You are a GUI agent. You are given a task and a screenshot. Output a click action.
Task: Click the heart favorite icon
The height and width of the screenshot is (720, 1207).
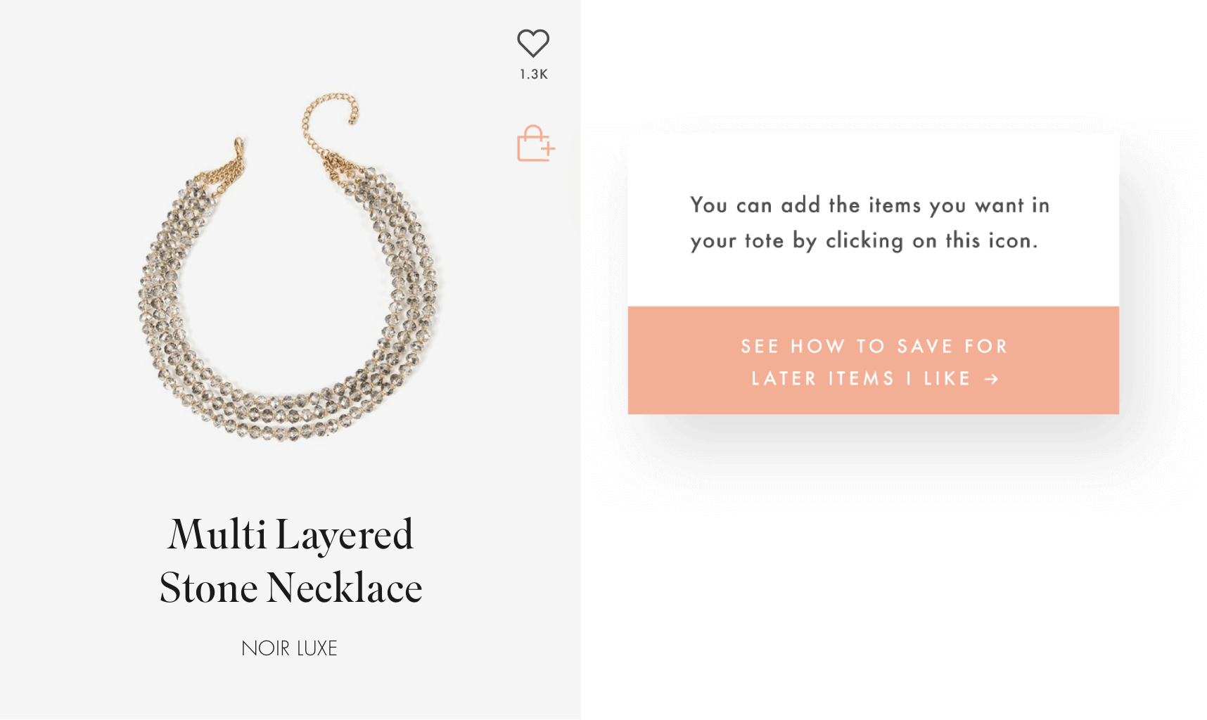pos(533,44)
